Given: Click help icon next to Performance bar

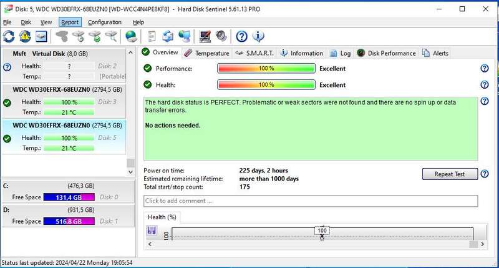Looking at the screenshot, I should tap(485, 68).
